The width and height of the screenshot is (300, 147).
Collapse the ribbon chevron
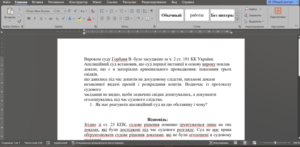(296, 25)
